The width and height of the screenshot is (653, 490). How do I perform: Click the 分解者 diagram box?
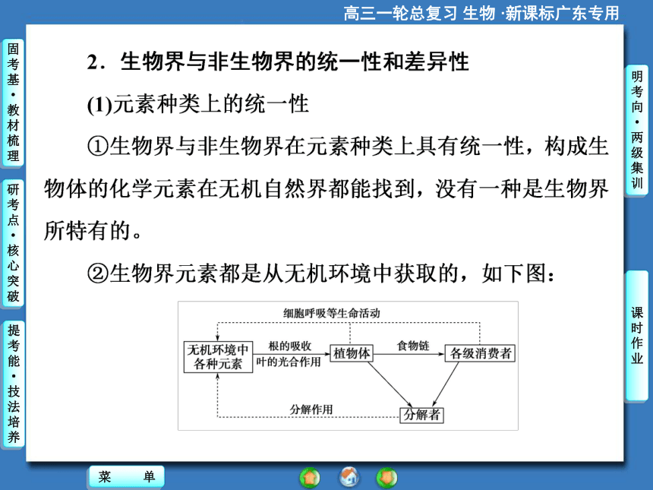[421, 415]
